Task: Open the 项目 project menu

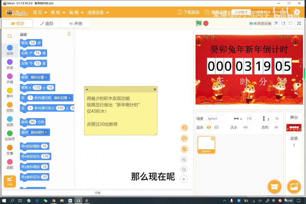Action: (x=40, y=12)
